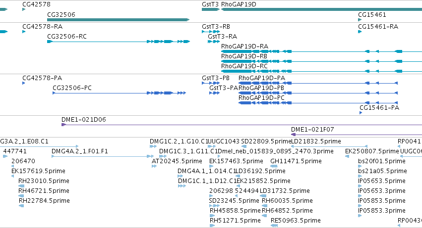The image size is (422, 228).
Task: Click the RhoGAP19D gene label
Action: tap(239, 4)
